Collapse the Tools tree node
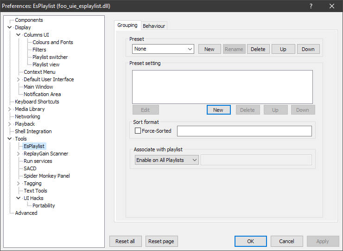 tap(9, 139)
